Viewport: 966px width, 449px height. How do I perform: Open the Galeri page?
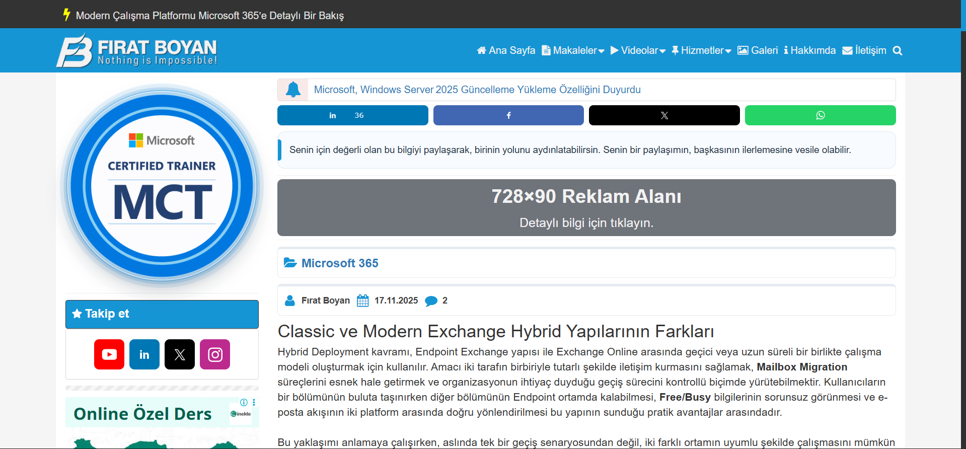(758, 50)
